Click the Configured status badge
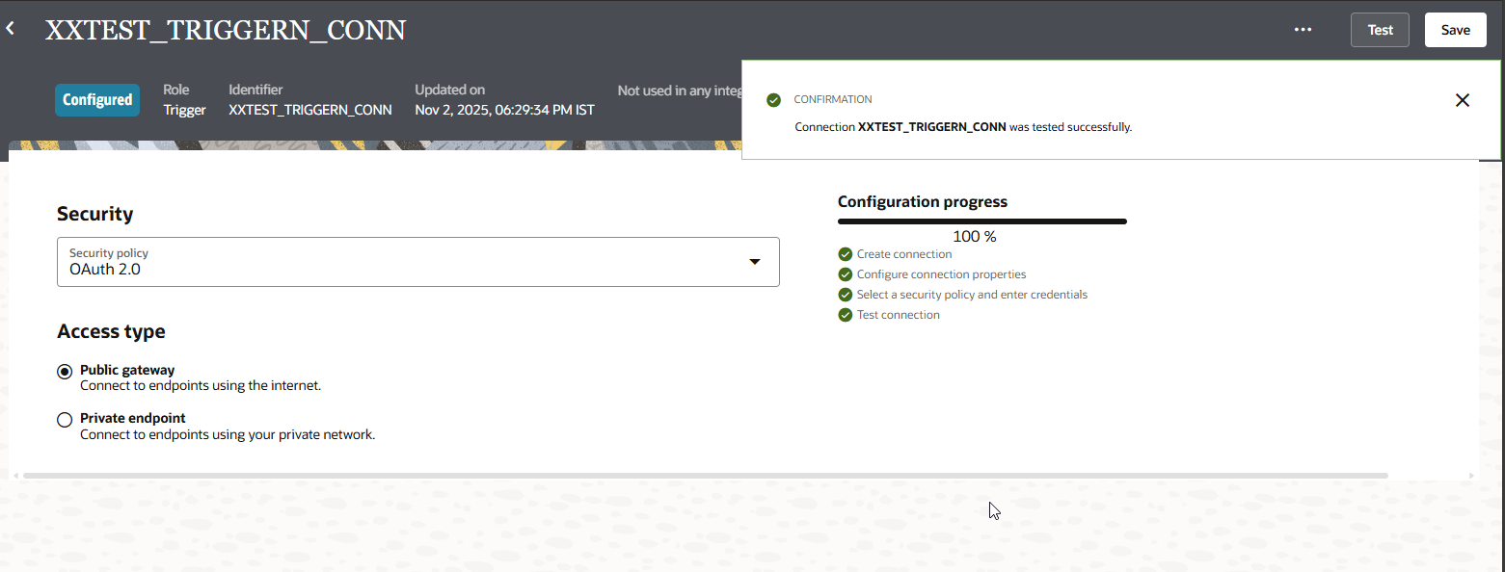1505x572 pixels. (97, 100)
